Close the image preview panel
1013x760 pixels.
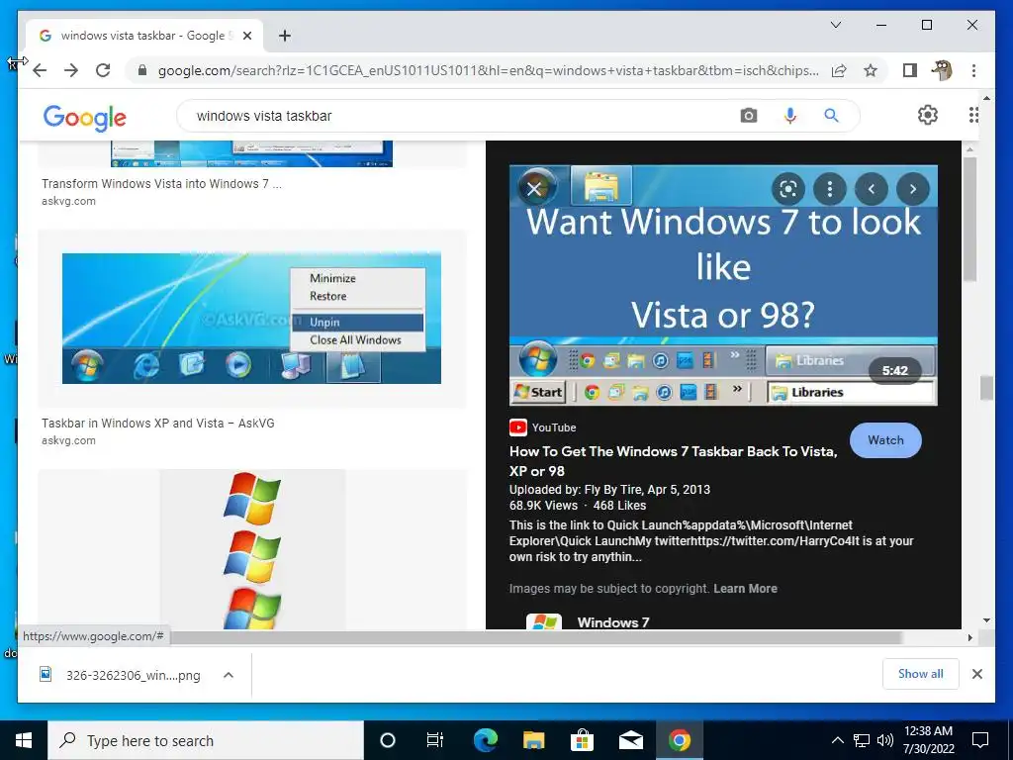pyautogui.click(x=533, y=189)
